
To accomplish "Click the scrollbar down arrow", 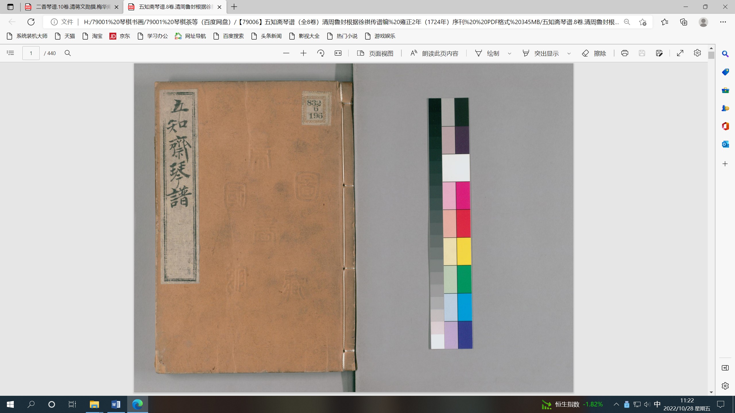I will coord(711,392).
